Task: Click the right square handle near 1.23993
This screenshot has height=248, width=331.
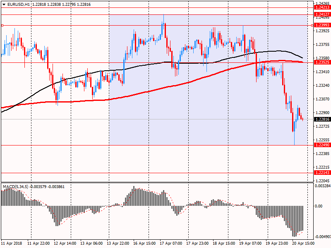Action: [x=312, y=26]
